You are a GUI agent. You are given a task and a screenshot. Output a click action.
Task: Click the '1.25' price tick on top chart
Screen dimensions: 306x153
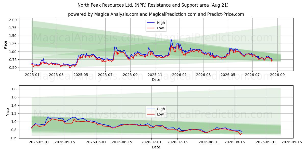pyautogui.click(x=13, y=44)
